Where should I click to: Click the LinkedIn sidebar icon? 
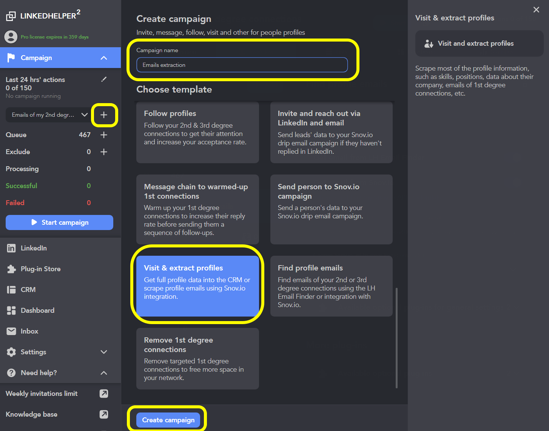[x=11, y=248]
